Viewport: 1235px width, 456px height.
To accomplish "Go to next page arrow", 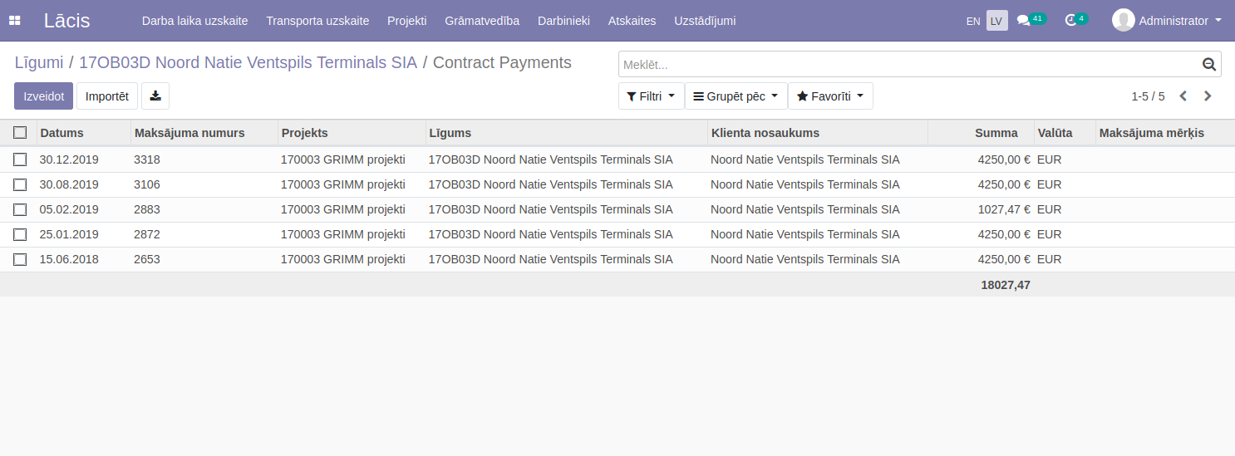I will [x=1208, y=96].
